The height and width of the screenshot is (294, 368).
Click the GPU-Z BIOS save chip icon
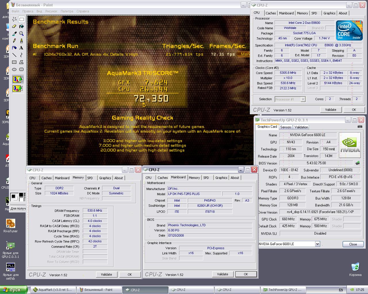pos(358,163)
